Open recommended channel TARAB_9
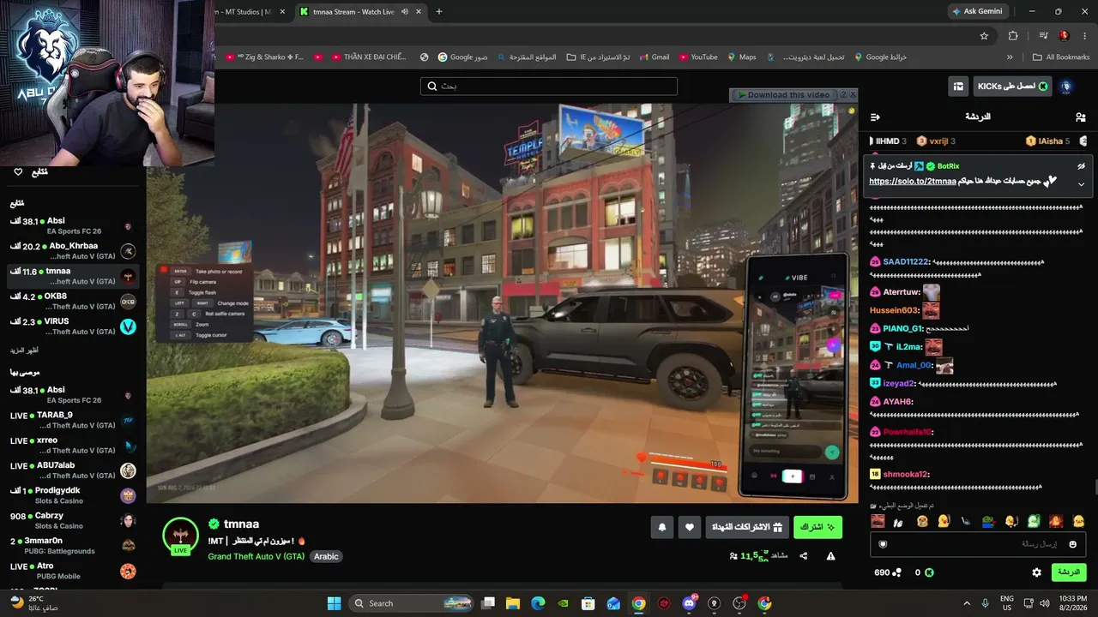The width and height of the screenshot is (1098, 617). point(73,420)
